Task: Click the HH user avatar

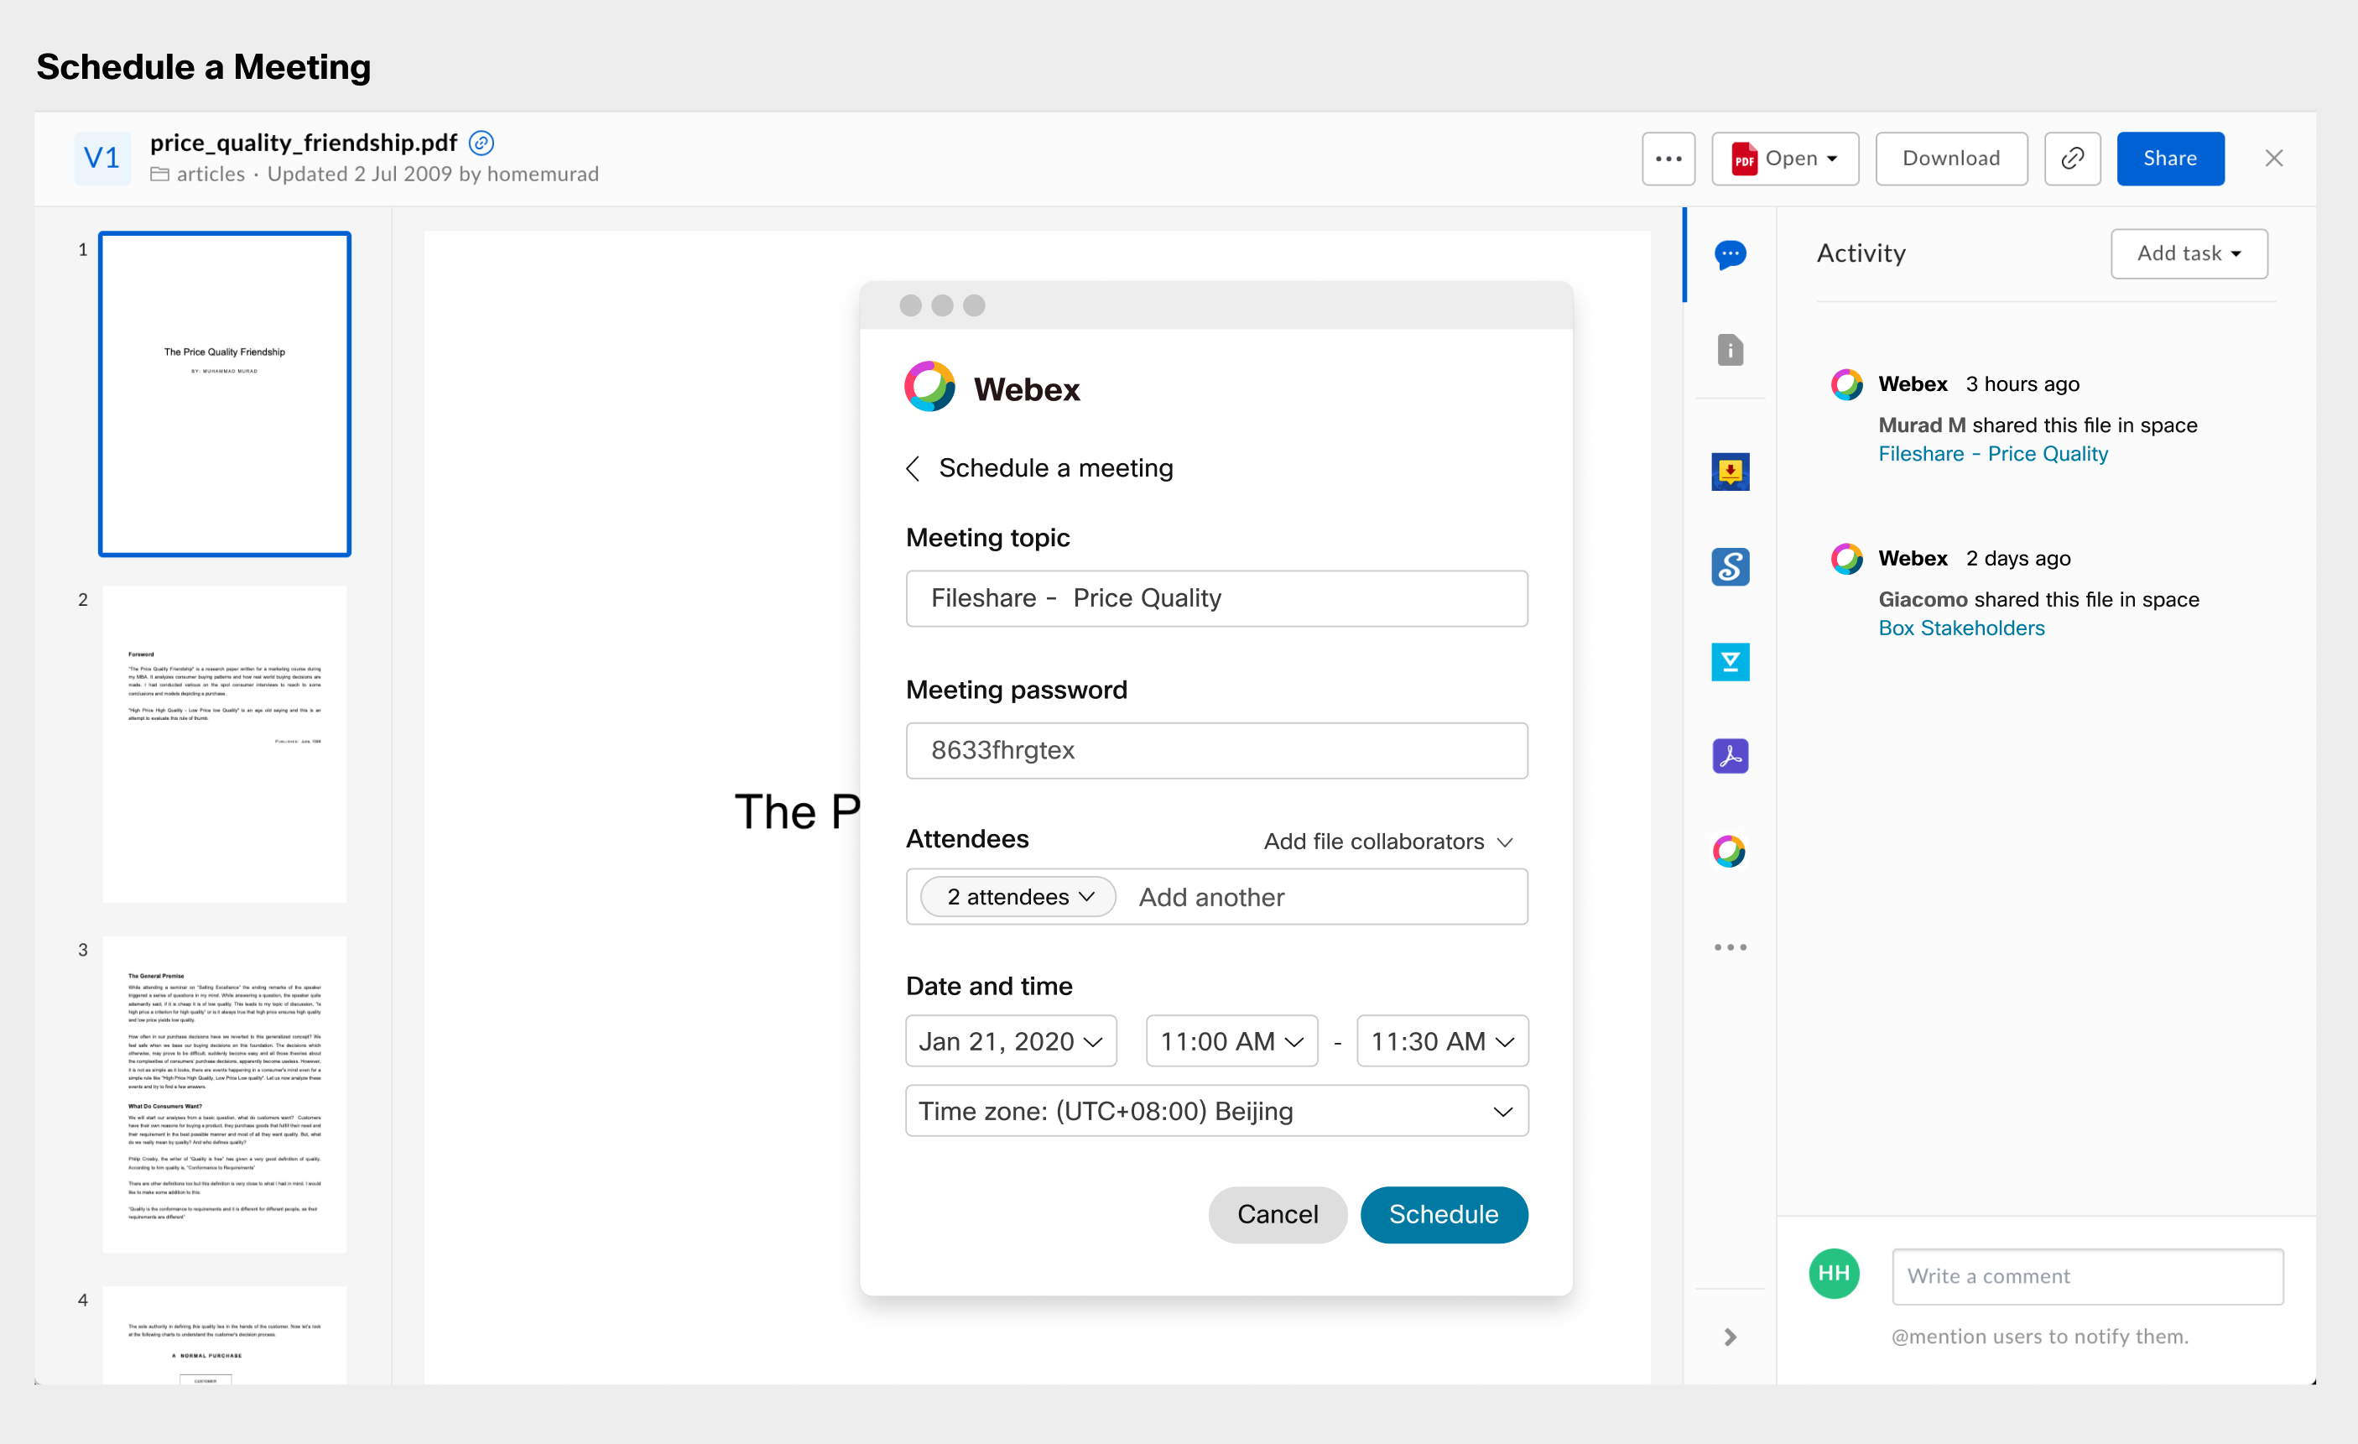Action: [1835, 1274]
